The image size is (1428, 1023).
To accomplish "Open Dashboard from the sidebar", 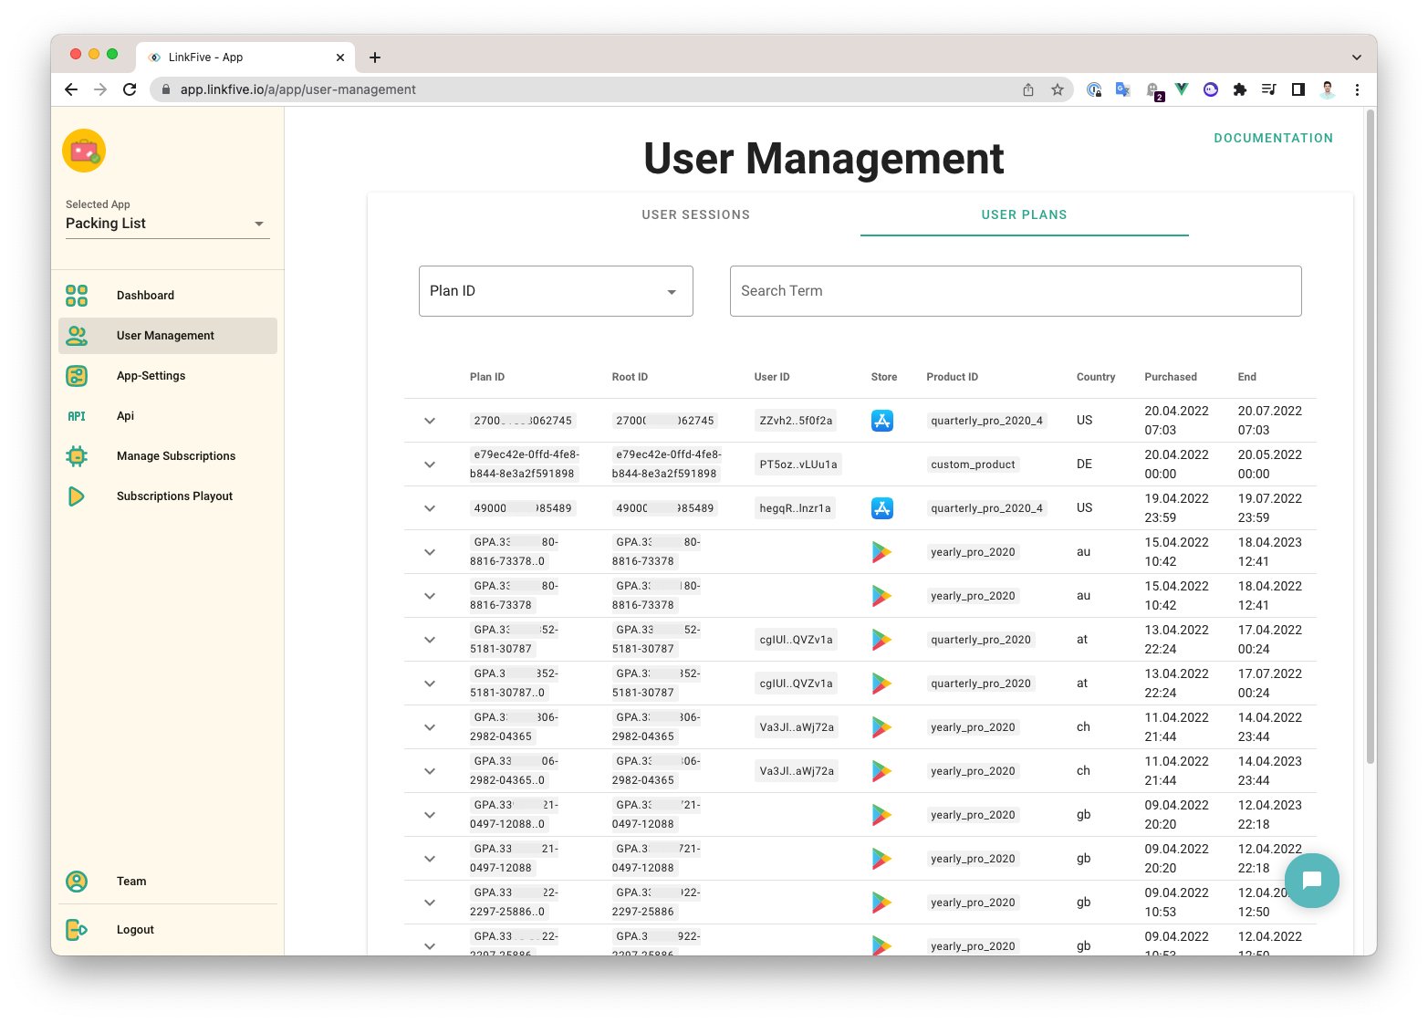I will [168, 296].
